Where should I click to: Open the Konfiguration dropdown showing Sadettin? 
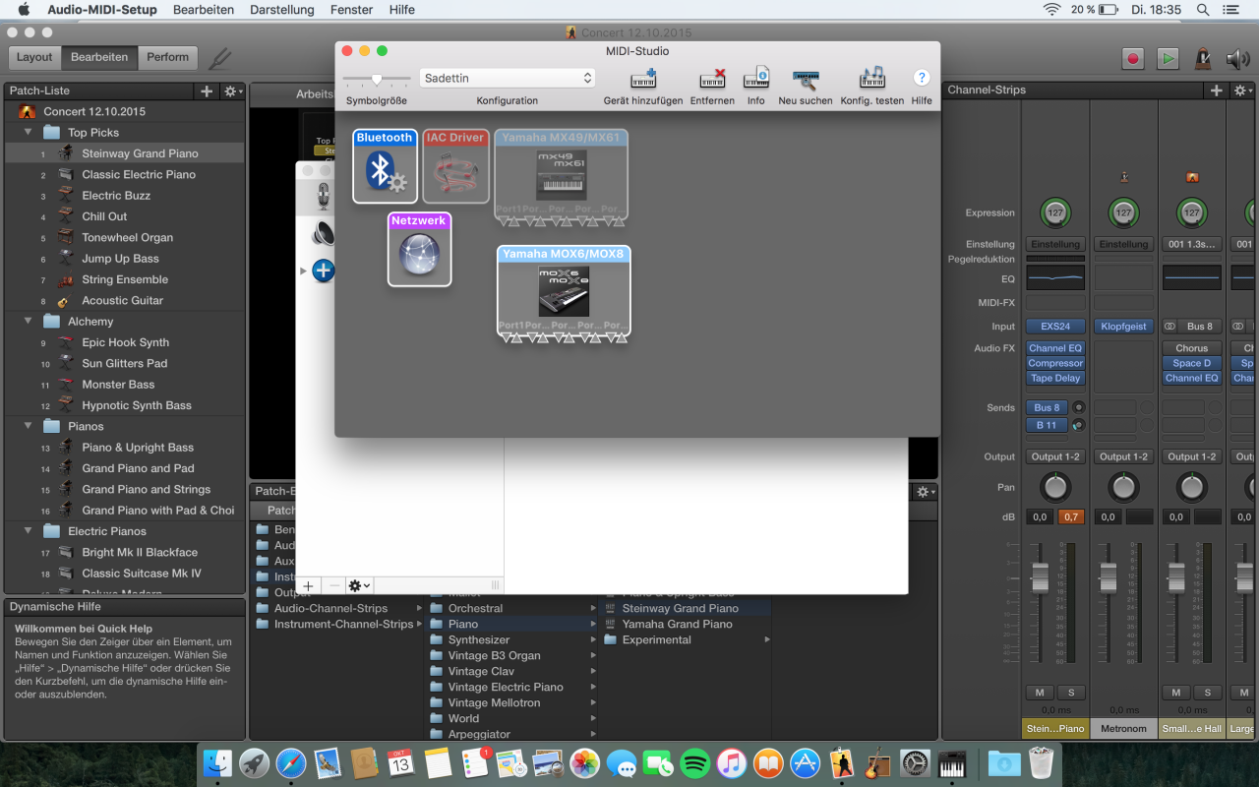(508, 78)
